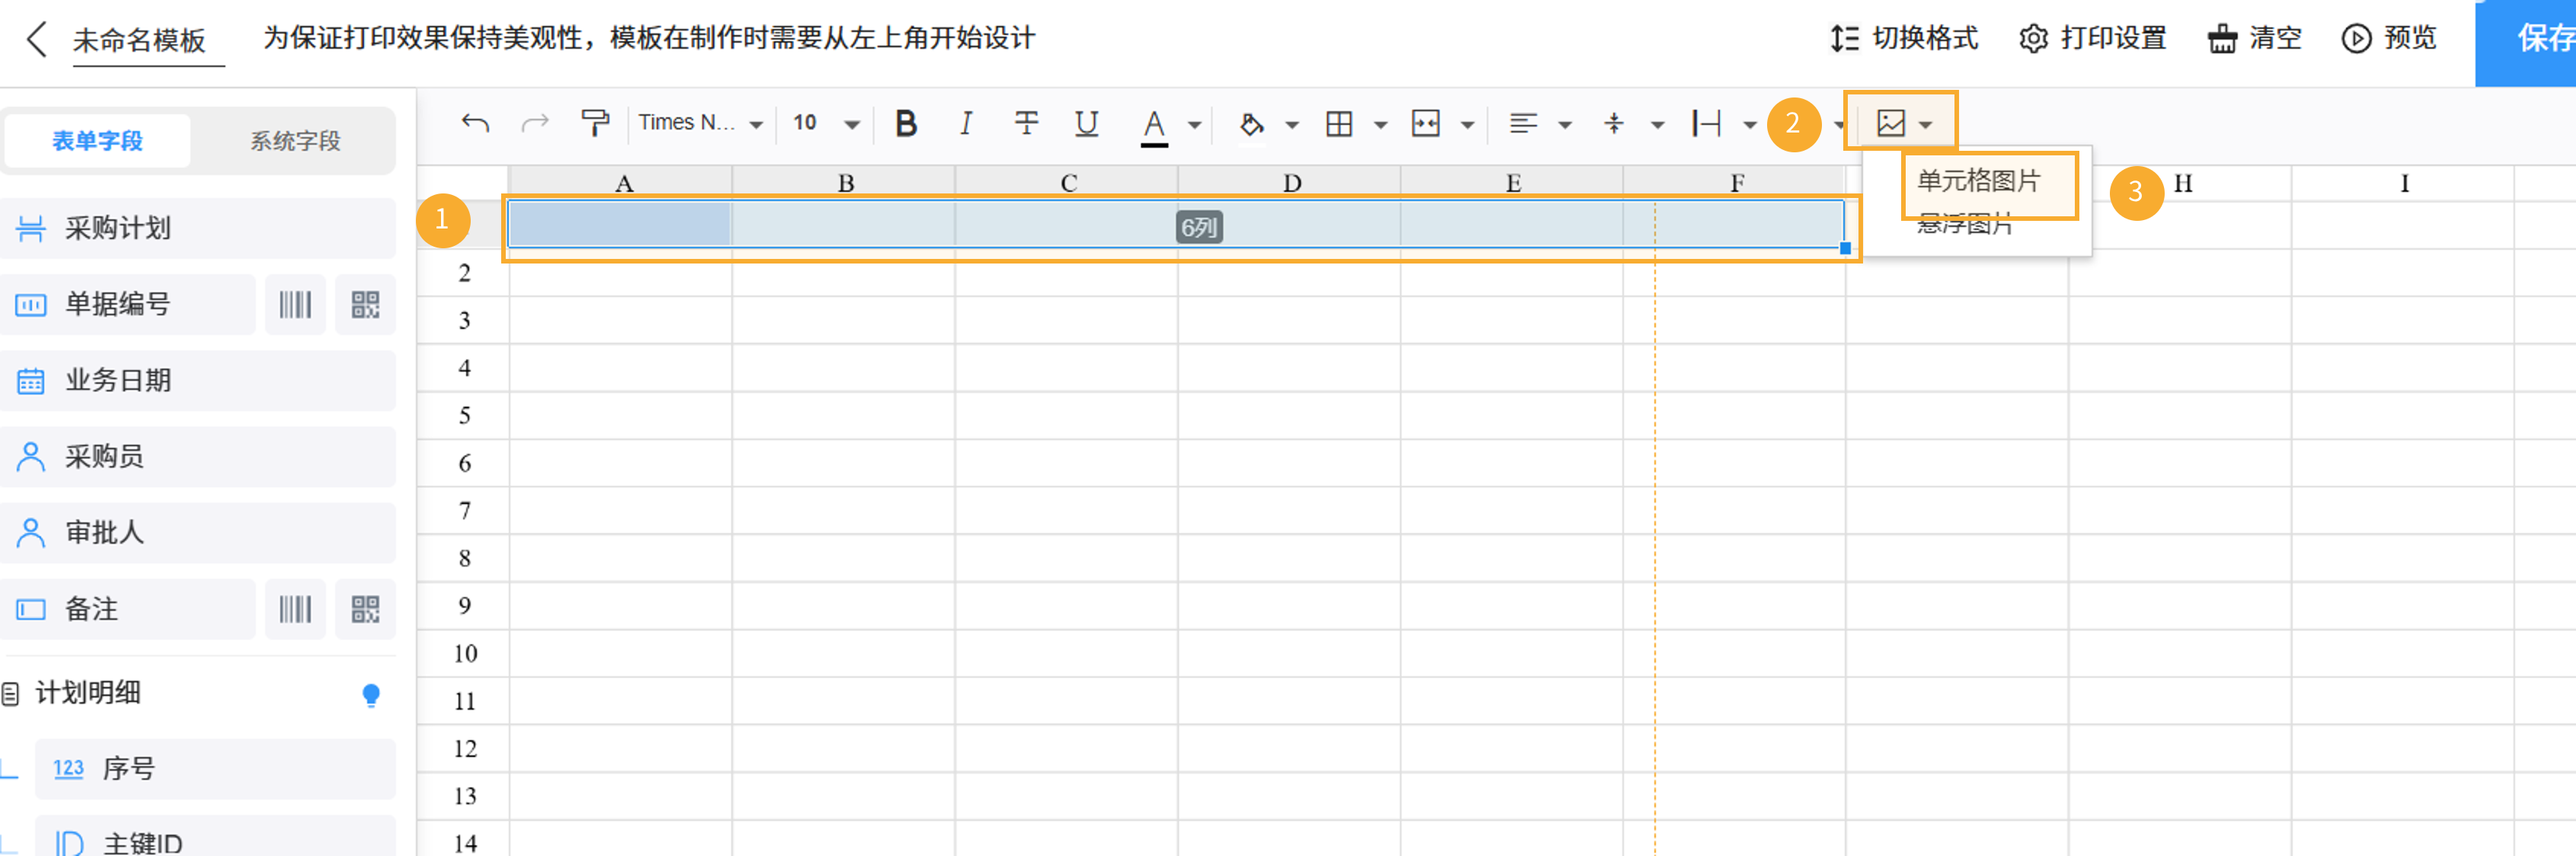Screen dimensions: 2576x856
Task: Open 打印设置
Action: [2092, 39]
